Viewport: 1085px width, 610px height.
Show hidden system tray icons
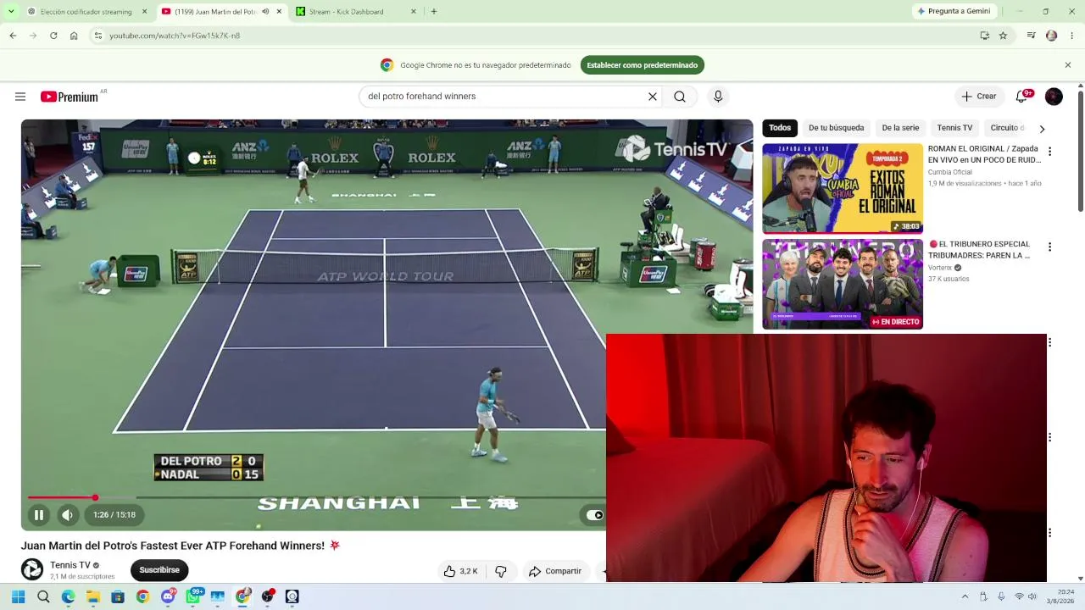tap(965, 596)
